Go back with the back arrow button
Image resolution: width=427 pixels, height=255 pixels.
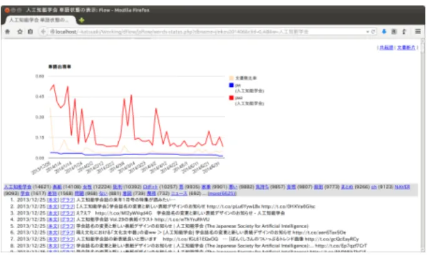click(43, 32)
